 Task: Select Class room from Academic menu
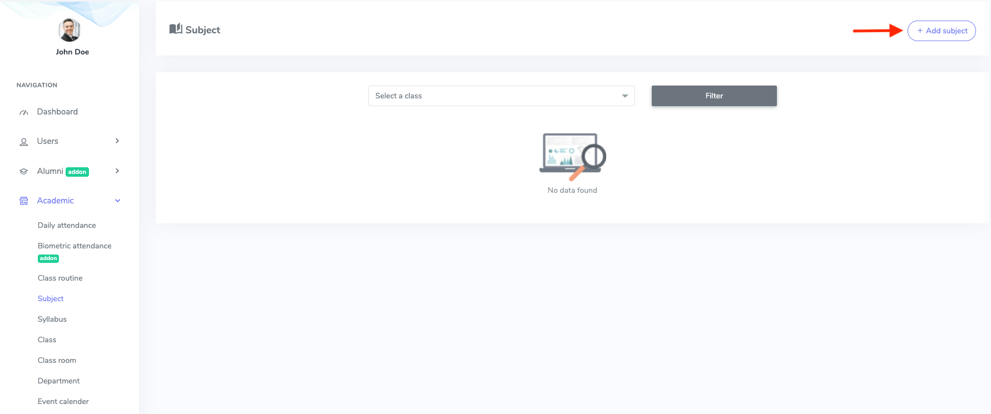[57, 361]
